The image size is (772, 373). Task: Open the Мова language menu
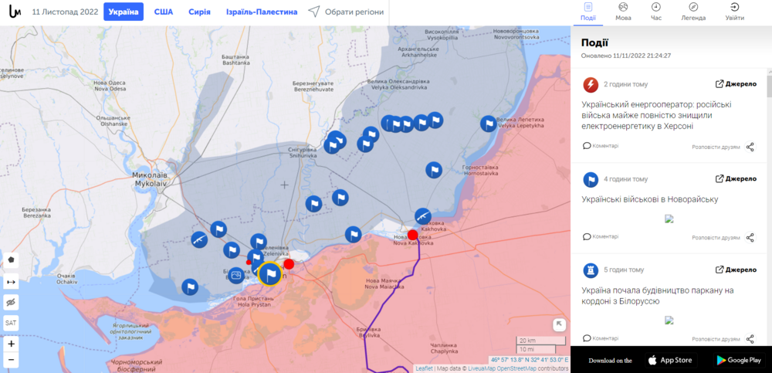623,12
